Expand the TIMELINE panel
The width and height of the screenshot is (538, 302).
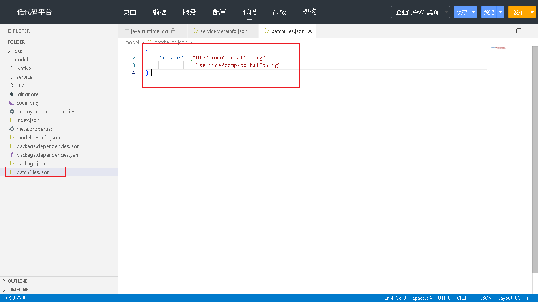[x=59, y=289]
